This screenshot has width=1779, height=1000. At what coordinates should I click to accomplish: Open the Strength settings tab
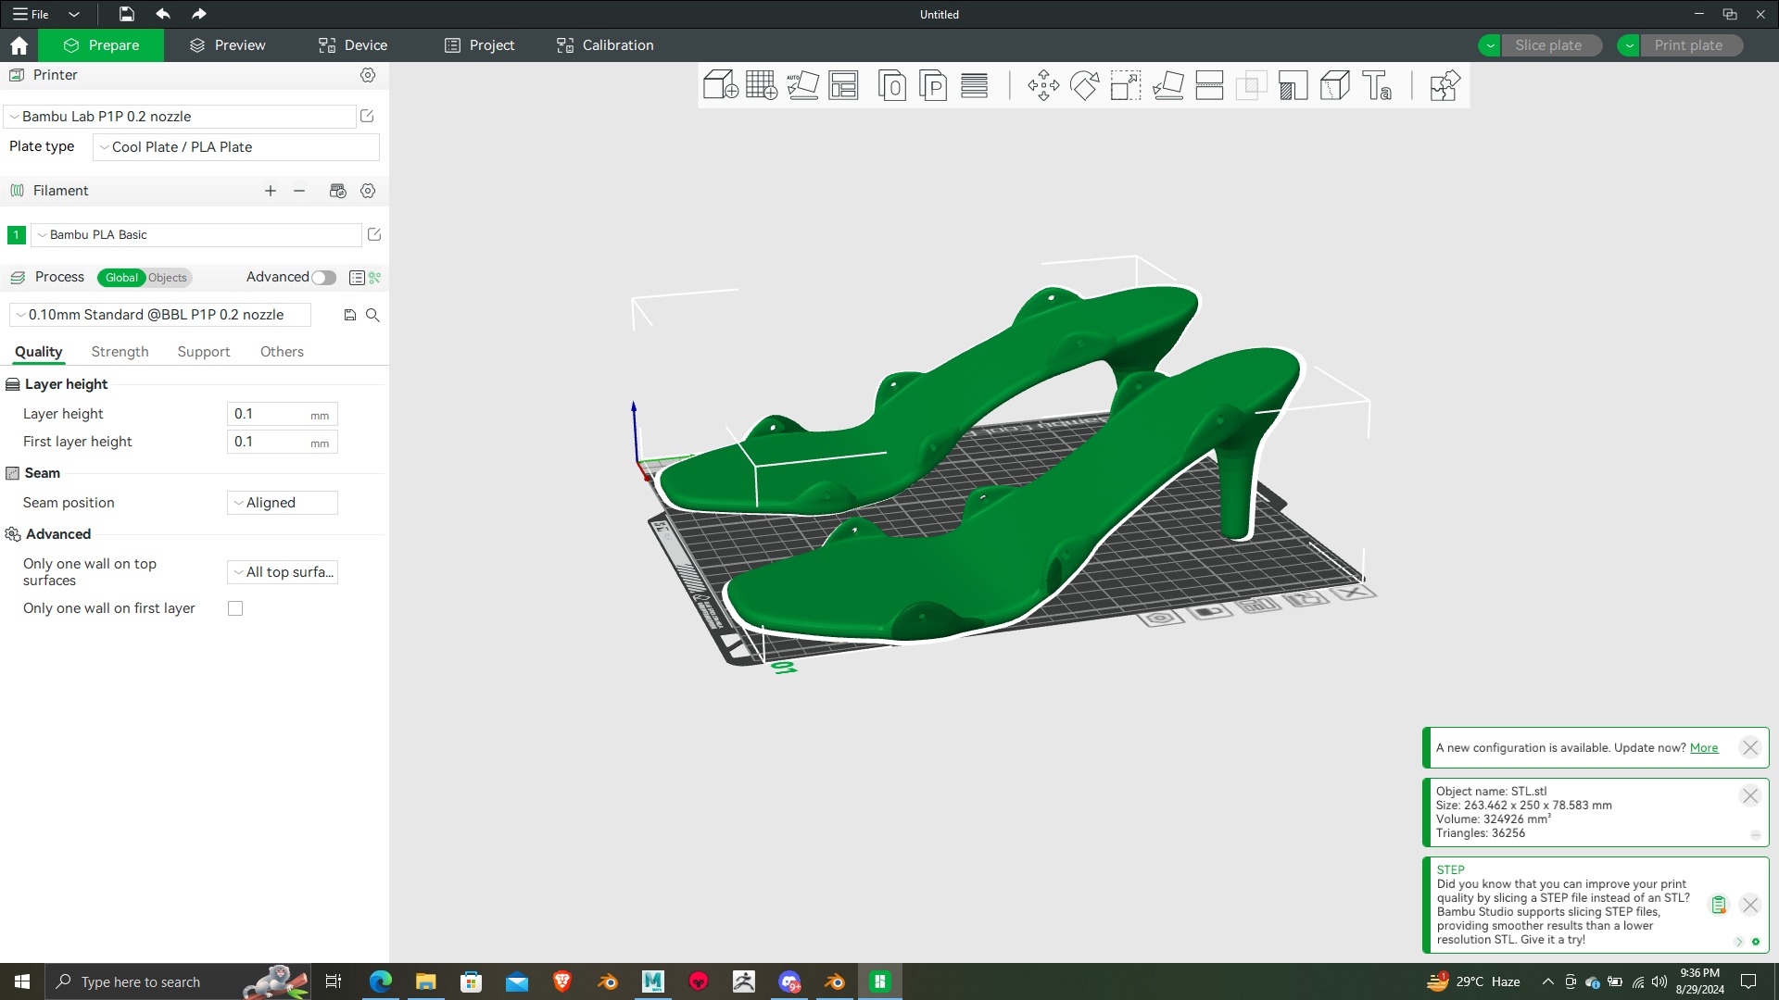[x=120, y=352]
